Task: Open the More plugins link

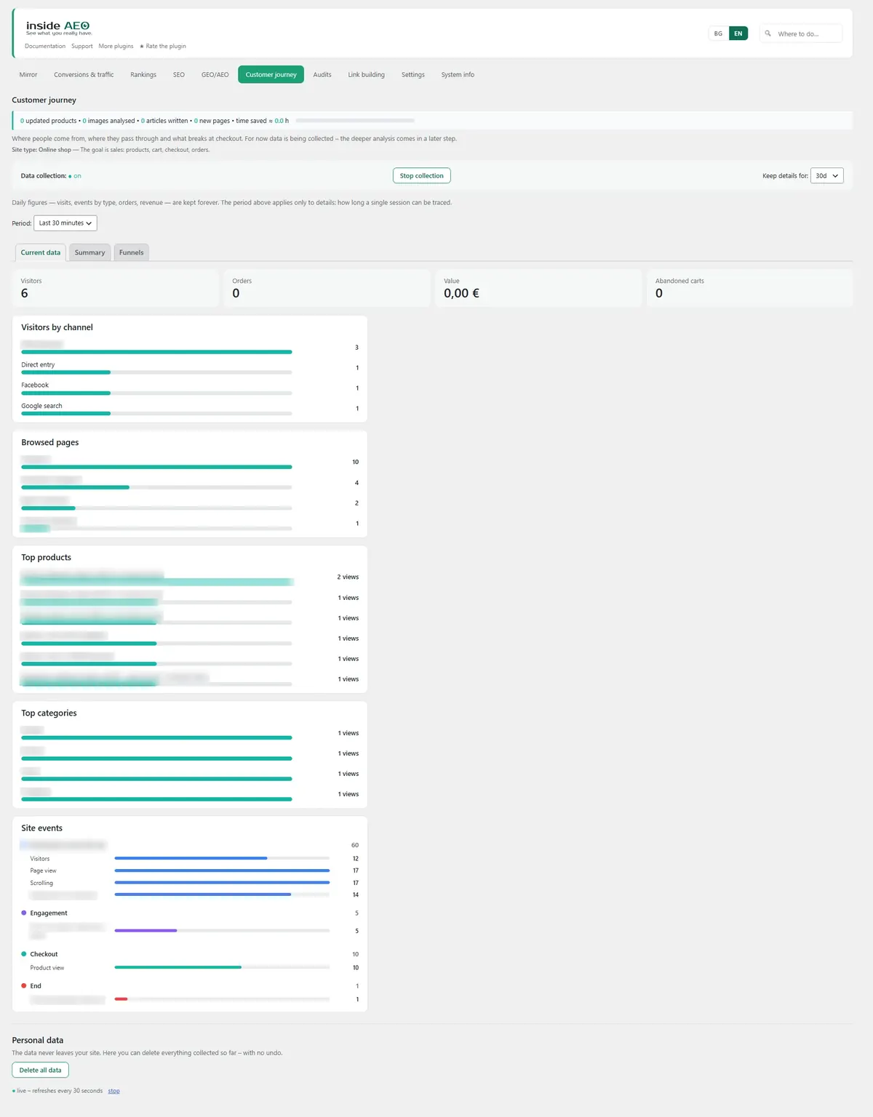Action: (x=116, y=46)
